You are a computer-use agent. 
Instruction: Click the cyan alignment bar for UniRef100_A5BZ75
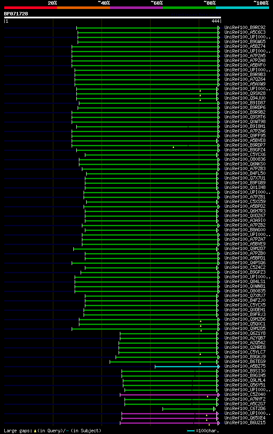pyautogui.click(x=187, y=367)
